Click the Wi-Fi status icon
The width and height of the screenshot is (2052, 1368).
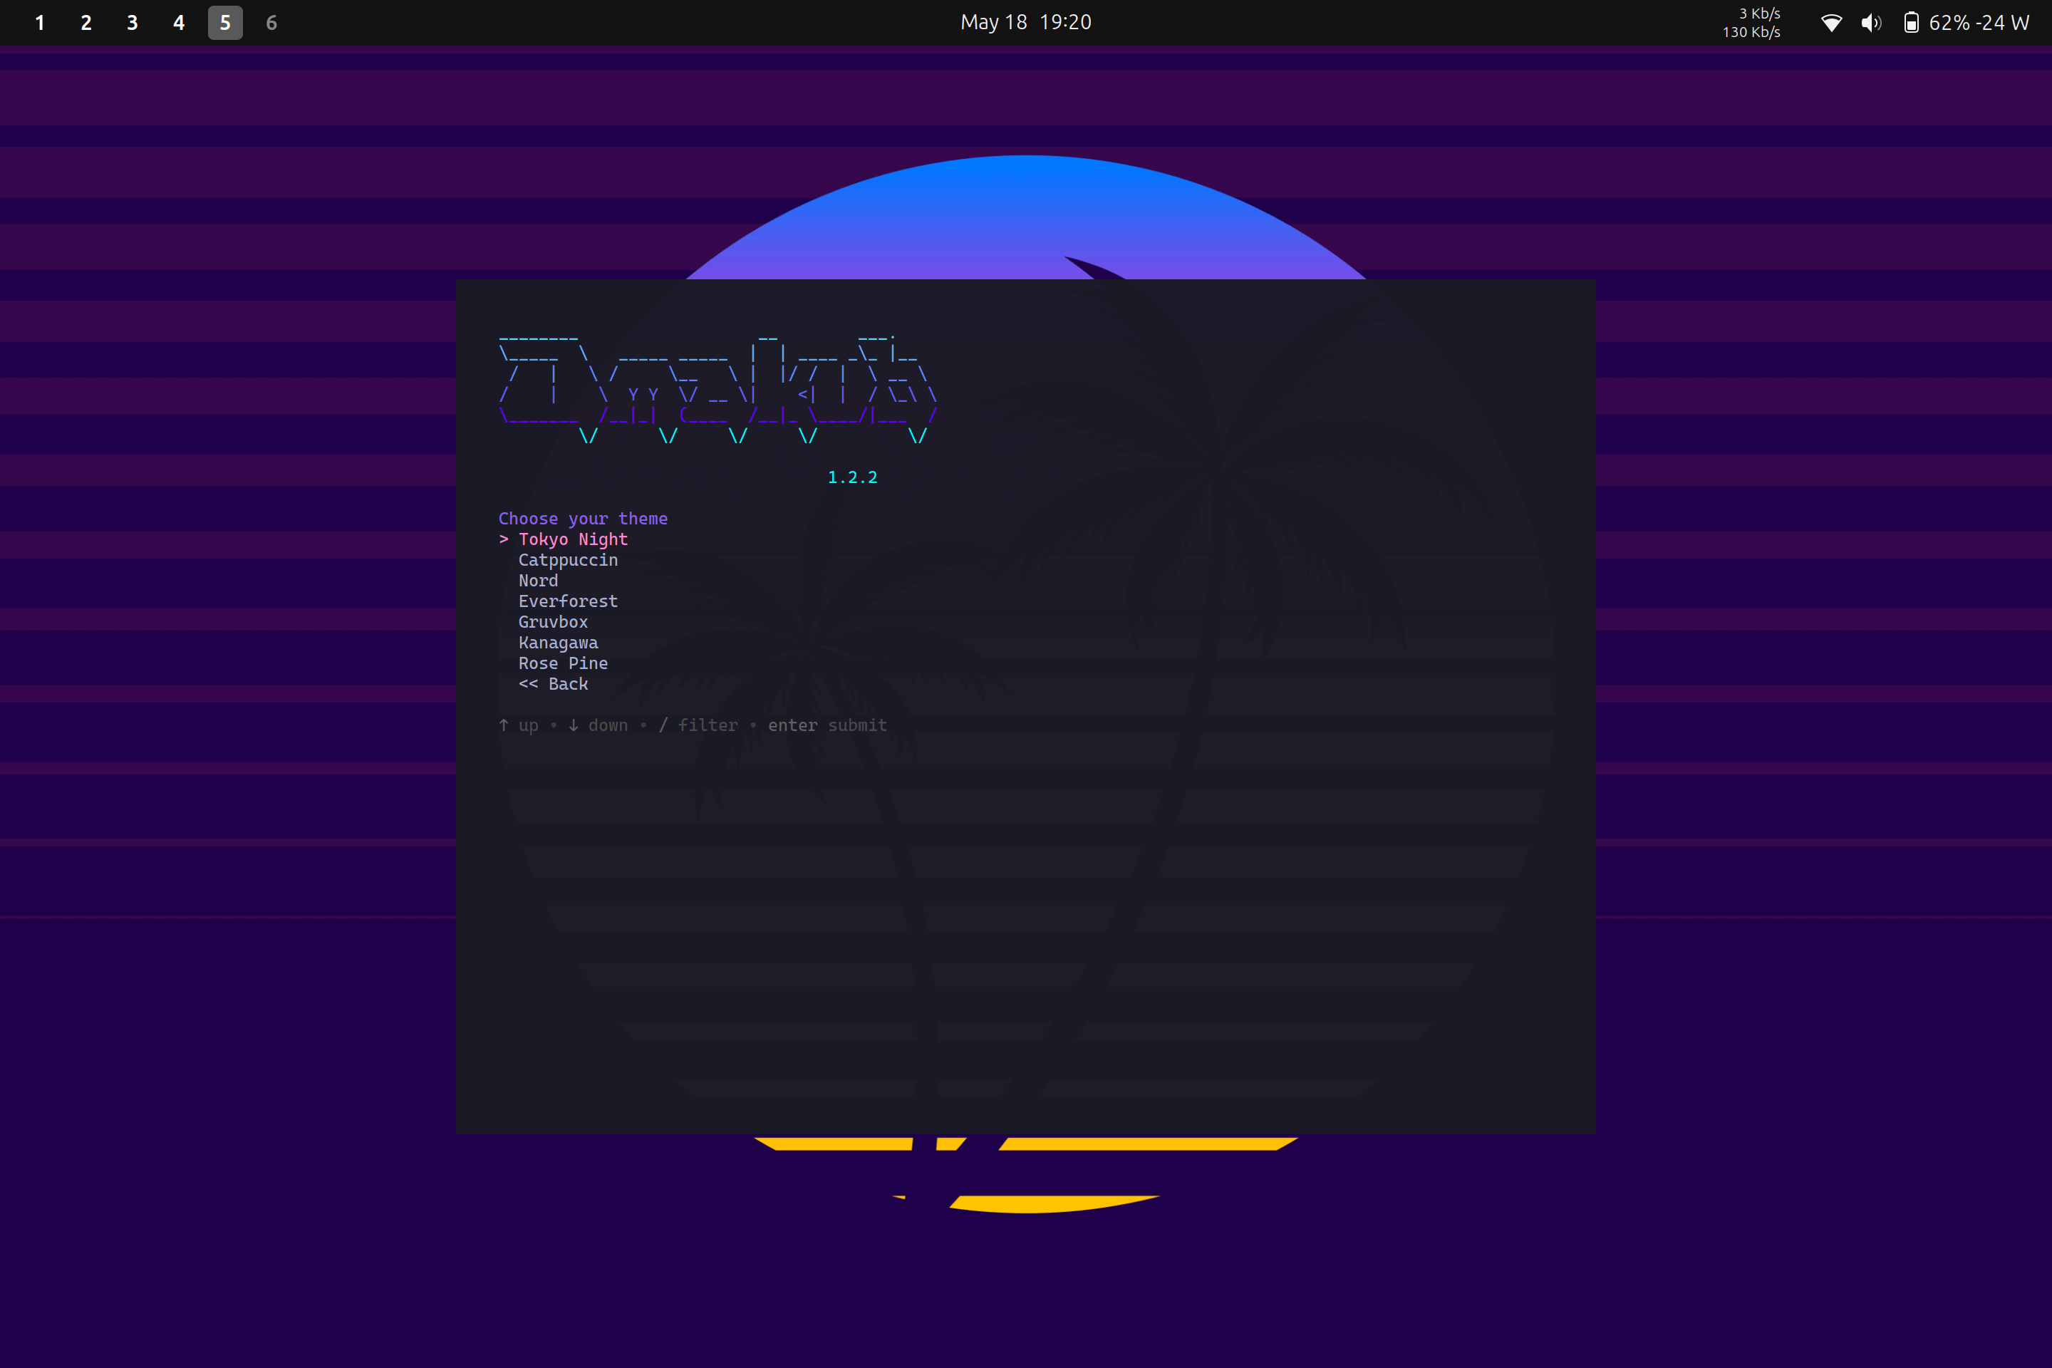(x=1831, y=23)
